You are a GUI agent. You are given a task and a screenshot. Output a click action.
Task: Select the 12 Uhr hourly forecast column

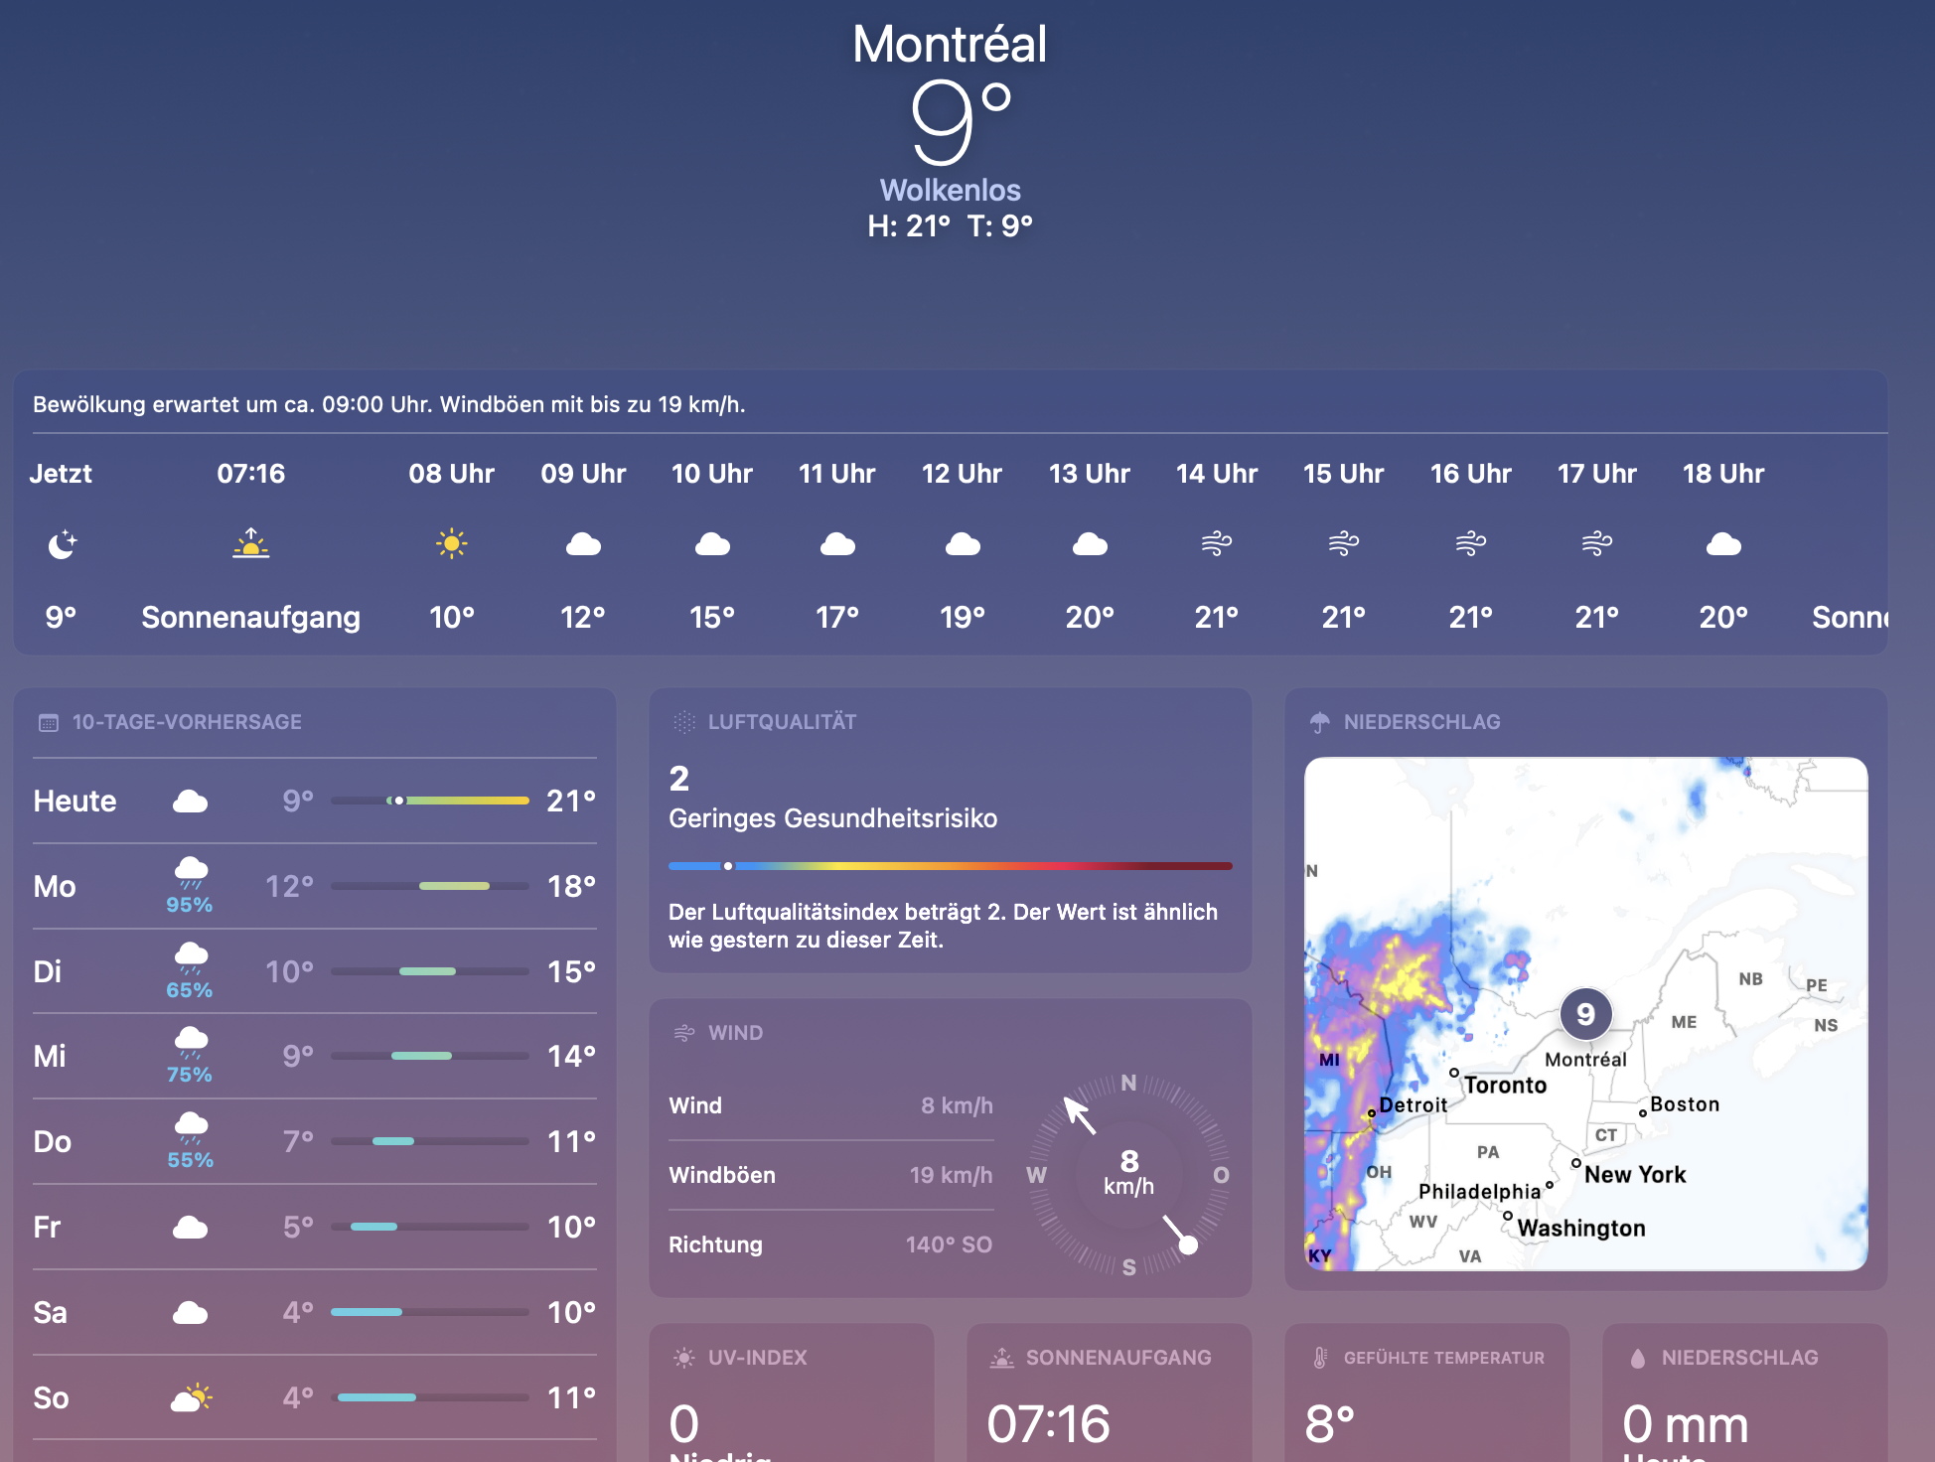[962, 544]
